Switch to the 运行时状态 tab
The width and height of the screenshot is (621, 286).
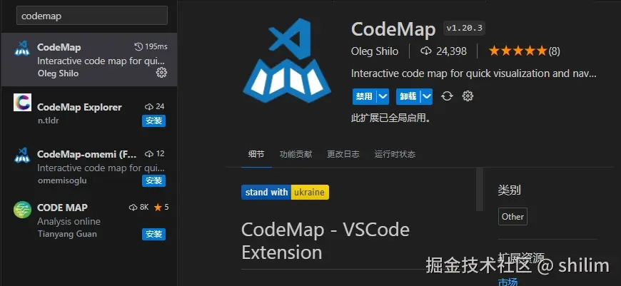tap(395, 154)
